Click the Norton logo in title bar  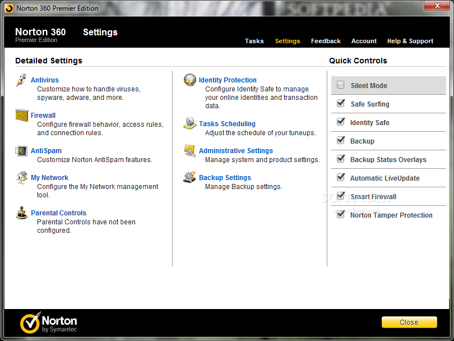point(9,8)
